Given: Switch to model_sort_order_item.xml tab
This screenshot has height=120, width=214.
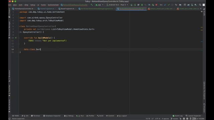Looking at the screenshot, I should (x=188, y=9).
